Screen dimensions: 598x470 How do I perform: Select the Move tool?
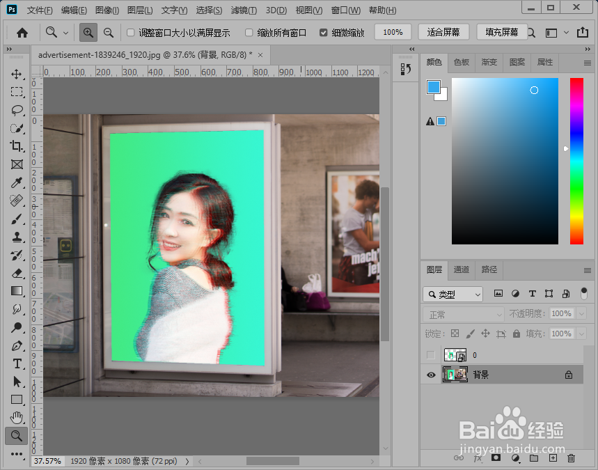pyautogui.click(x=17, y=74)
